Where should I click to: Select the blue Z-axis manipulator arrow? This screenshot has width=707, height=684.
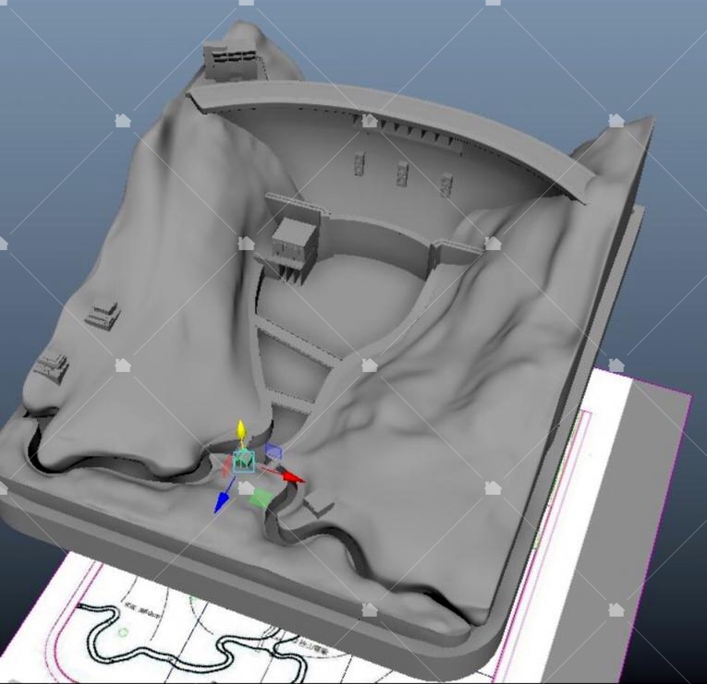[222, 502]
